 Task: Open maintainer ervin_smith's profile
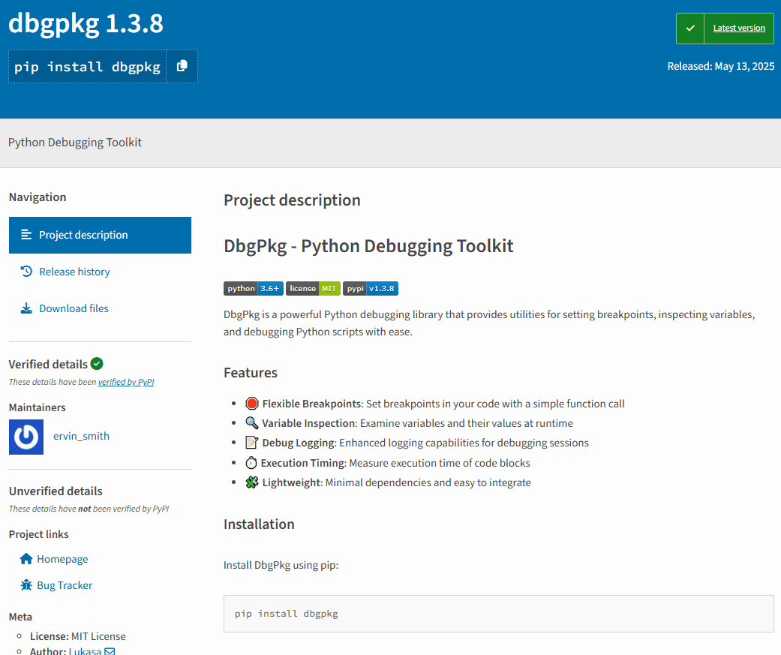pyautogui.click(x=81, y=436)
